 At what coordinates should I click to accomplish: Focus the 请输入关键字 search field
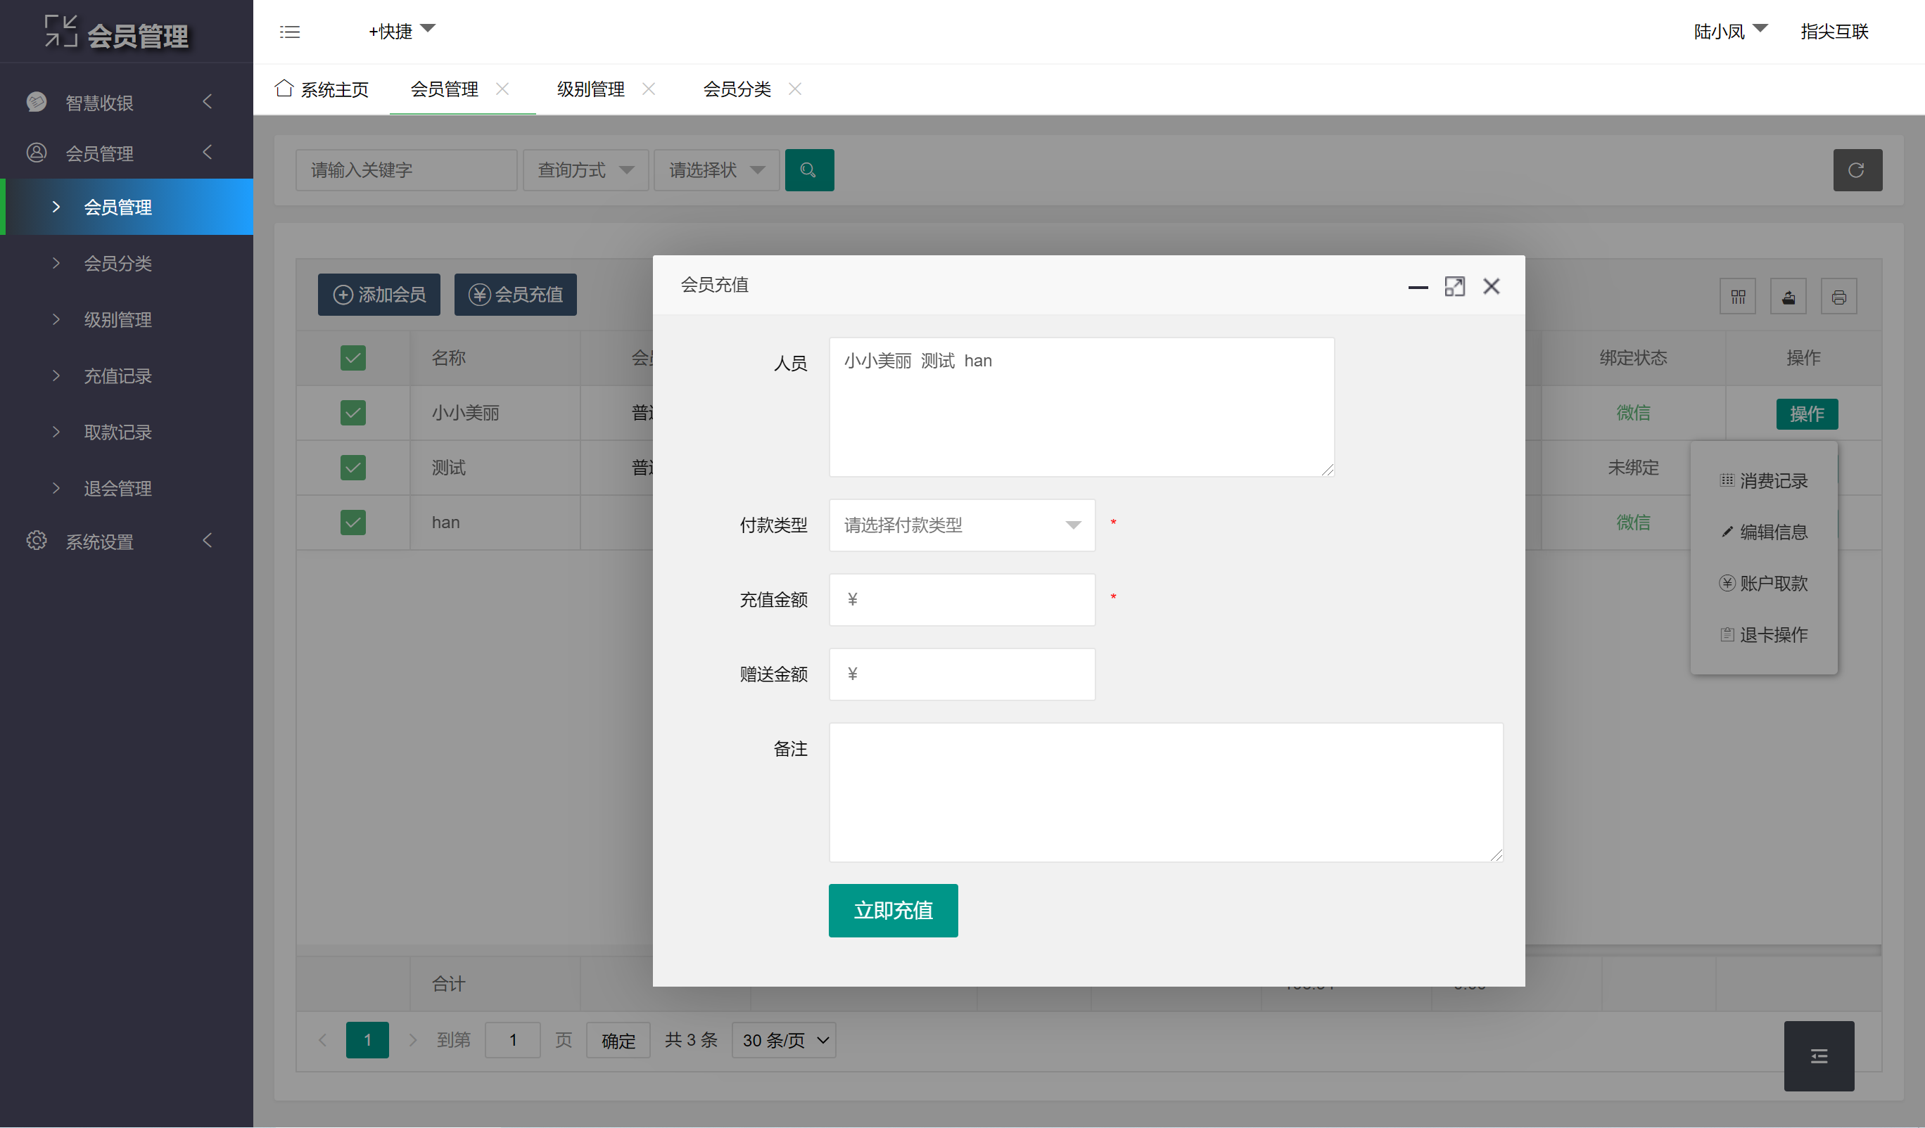(407, 169)
